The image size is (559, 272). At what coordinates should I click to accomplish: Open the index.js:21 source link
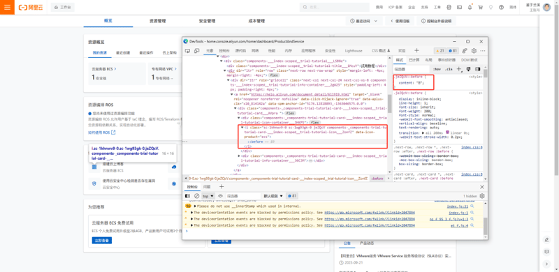(x=458, y=206)
